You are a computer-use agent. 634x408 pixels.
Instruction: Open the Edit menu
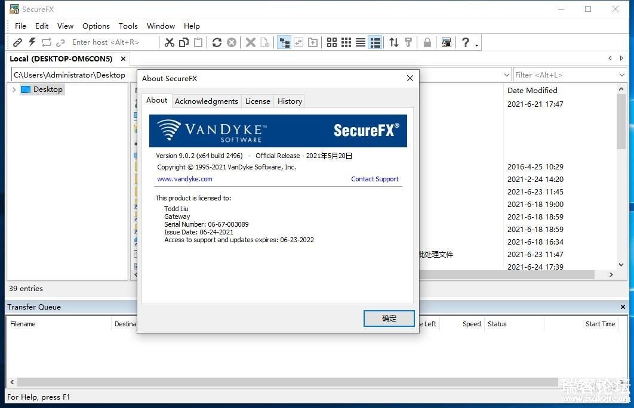pos(42,26)
